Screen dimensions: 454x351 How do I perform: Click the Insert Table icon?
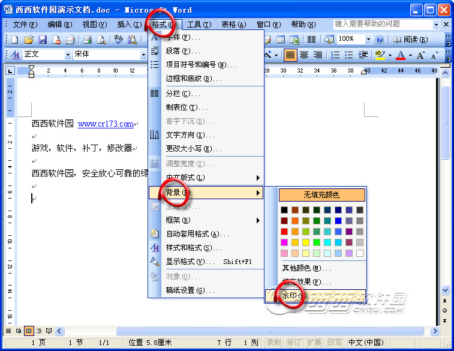tap(281, 40)
